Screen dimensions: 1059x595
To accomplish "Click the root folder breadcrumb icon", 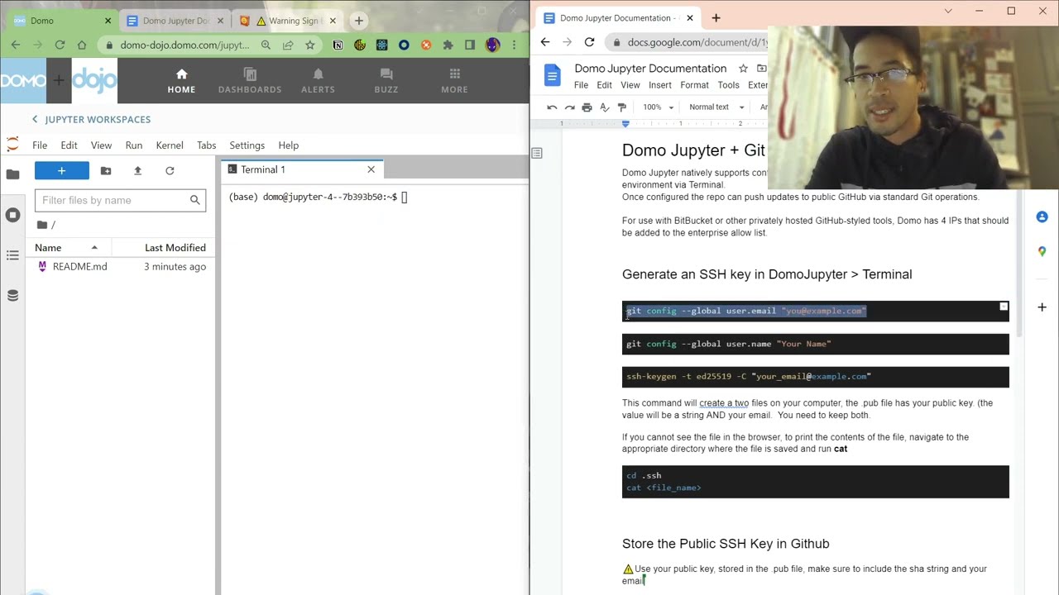I will [42, 225].
